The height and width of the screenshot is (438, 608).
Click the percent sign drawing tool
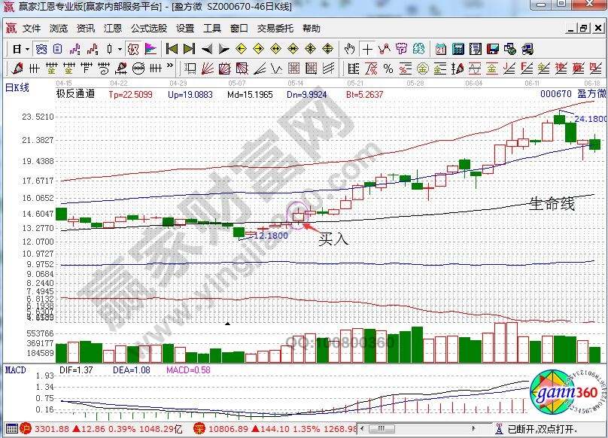click(x=388, y=69)
